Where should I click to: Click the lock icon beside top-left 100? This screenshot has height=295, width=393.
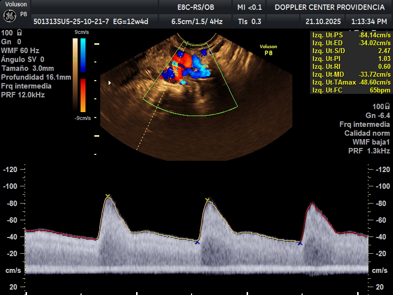pos(18,33)
